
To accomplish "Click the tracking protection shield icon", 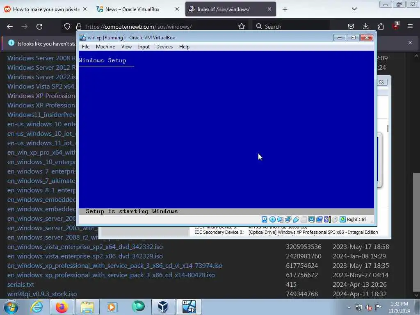I will [67, 26].
